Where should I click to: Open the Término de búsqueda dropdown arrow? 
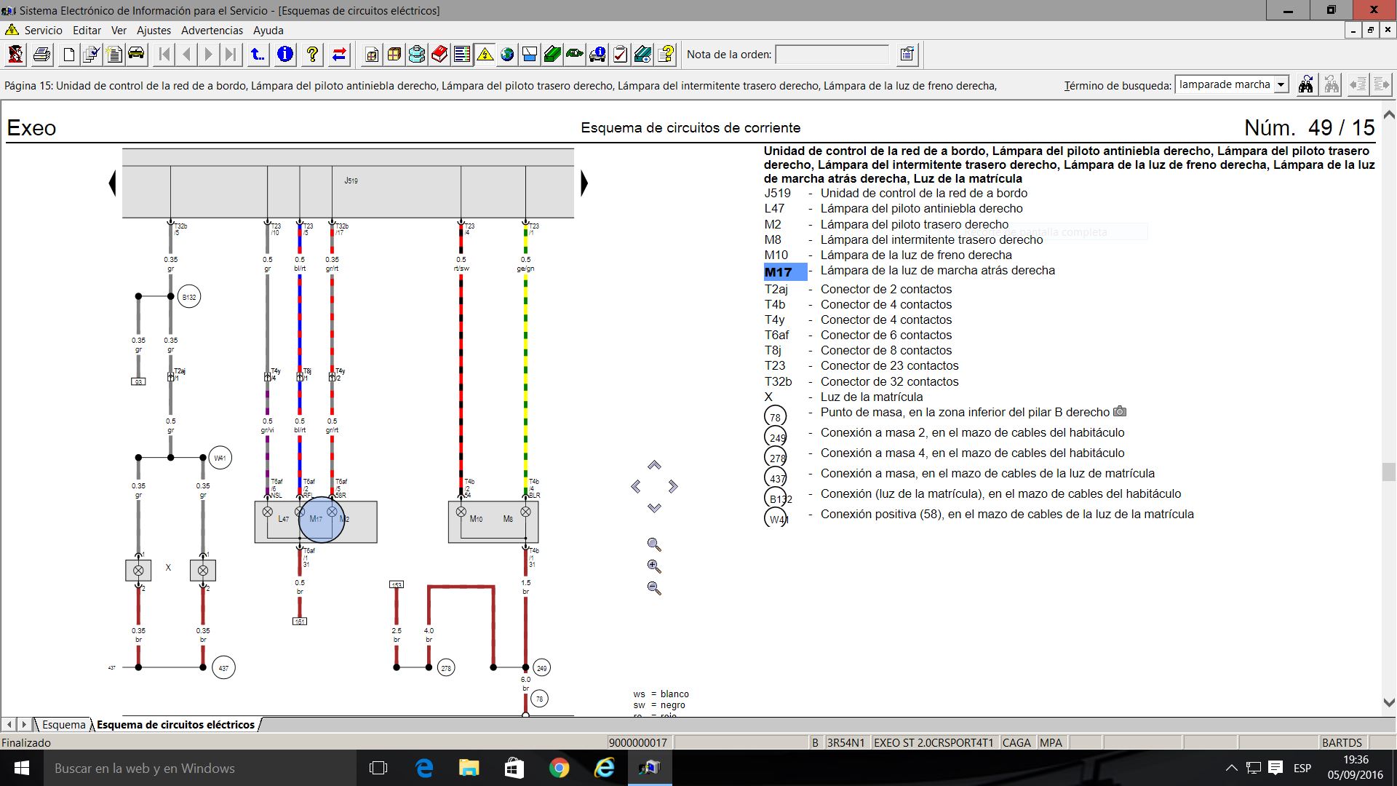point(1281,85)
